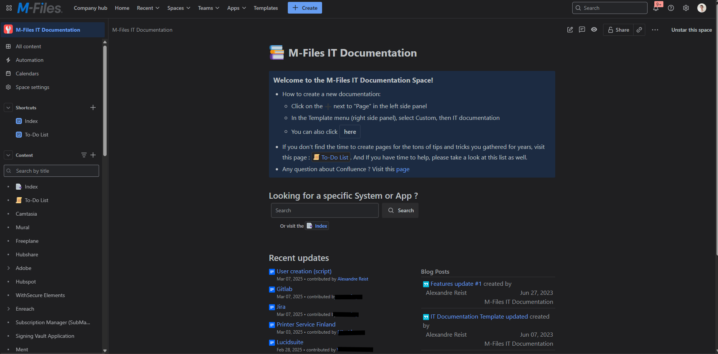Open inline comments icon
The width and height of the screenshot is (718, 354).
click(582, 30)
